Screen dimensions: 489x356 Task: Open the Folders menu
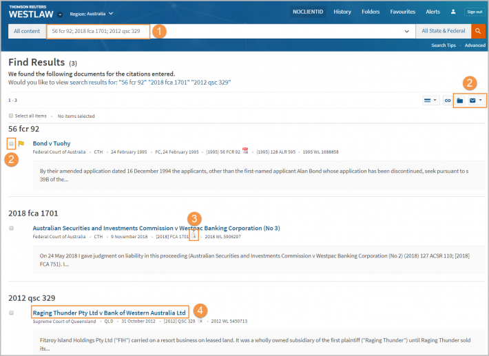click(371, 12)
